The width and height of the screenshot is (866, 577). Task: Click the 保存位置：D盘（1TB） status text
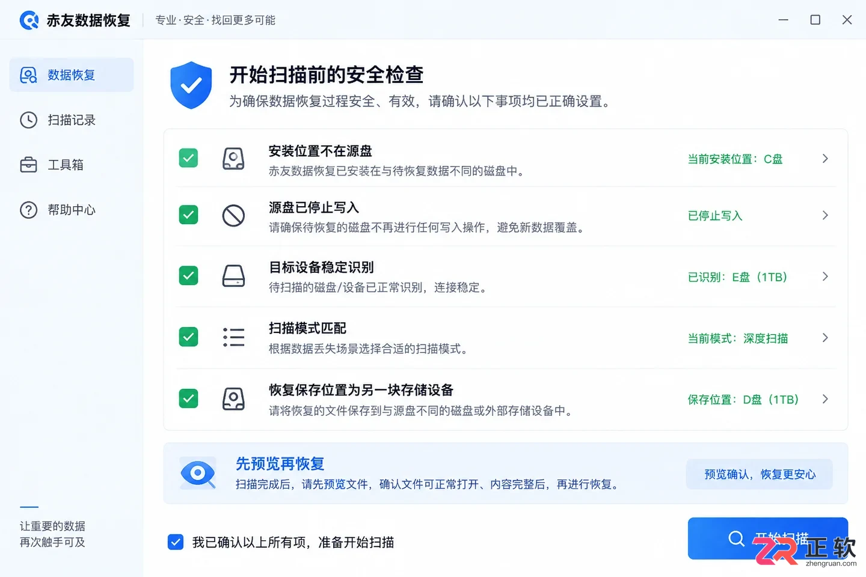(x=743, y=400)
